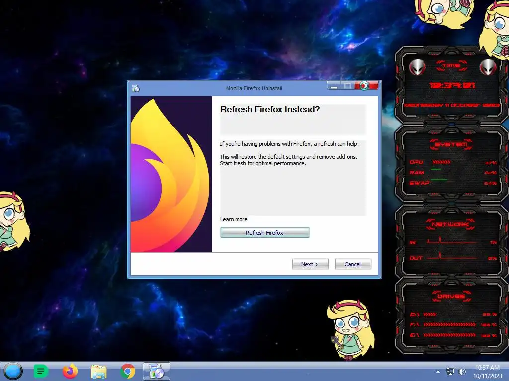Click the left alien head icon in widget
Screen dimensions: 509x381
pyautogui.click(x=417, y=67)
